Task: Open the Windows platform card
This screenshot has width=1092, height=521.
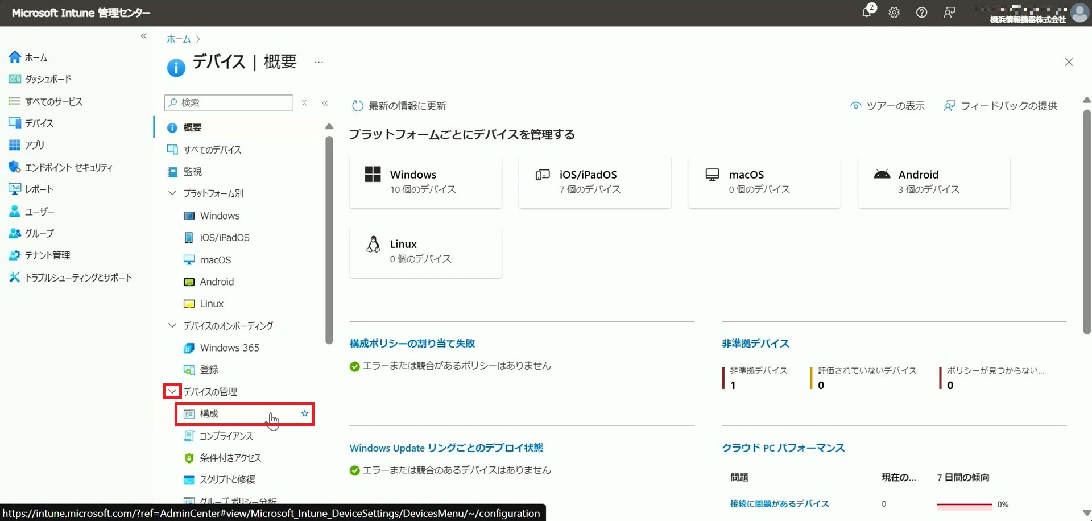Action: tap(425, 182)
